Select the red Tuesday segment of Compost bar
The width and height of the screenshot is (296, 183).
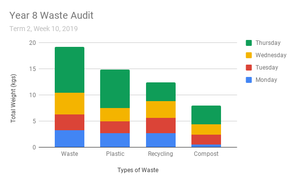tap(206, 140)
